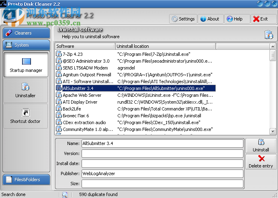
Task: Click 7-Zip 4.23 entry text
Action: [x=73, y=54]
